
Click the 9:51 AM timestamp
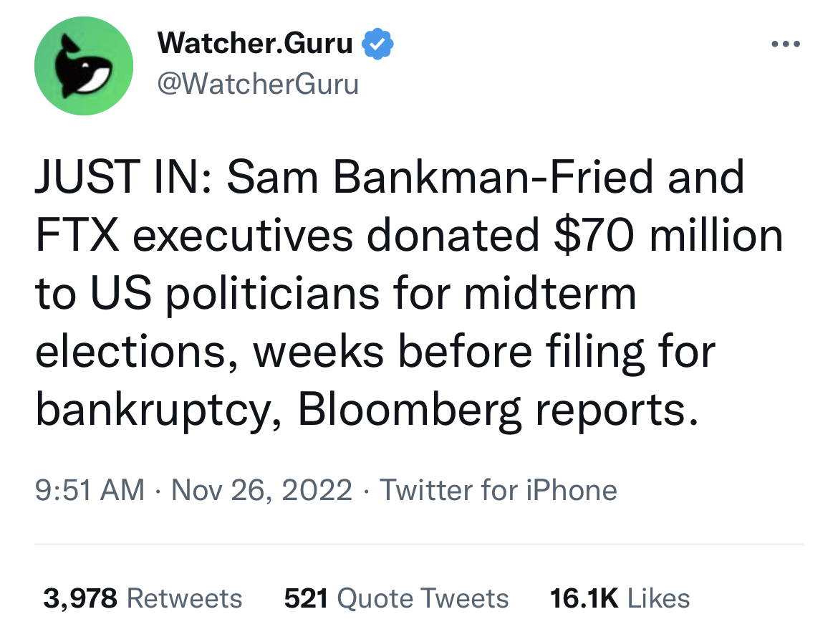[90, 491]
